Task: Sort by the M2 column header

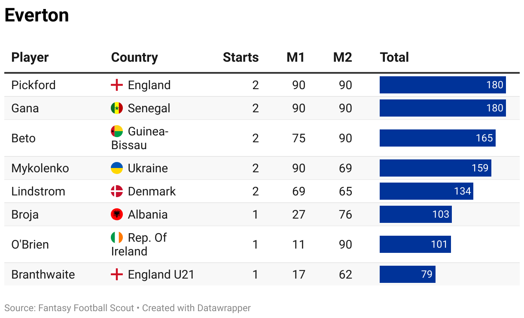Action: point(342,57)
